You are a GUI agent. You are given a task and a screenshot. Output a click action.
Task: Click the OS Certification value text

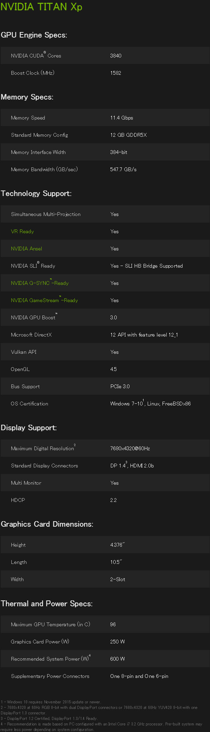150,403
